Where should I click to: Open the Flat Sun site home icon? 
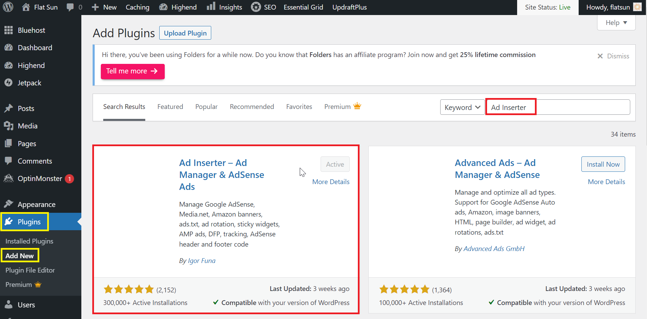(26, 7)
